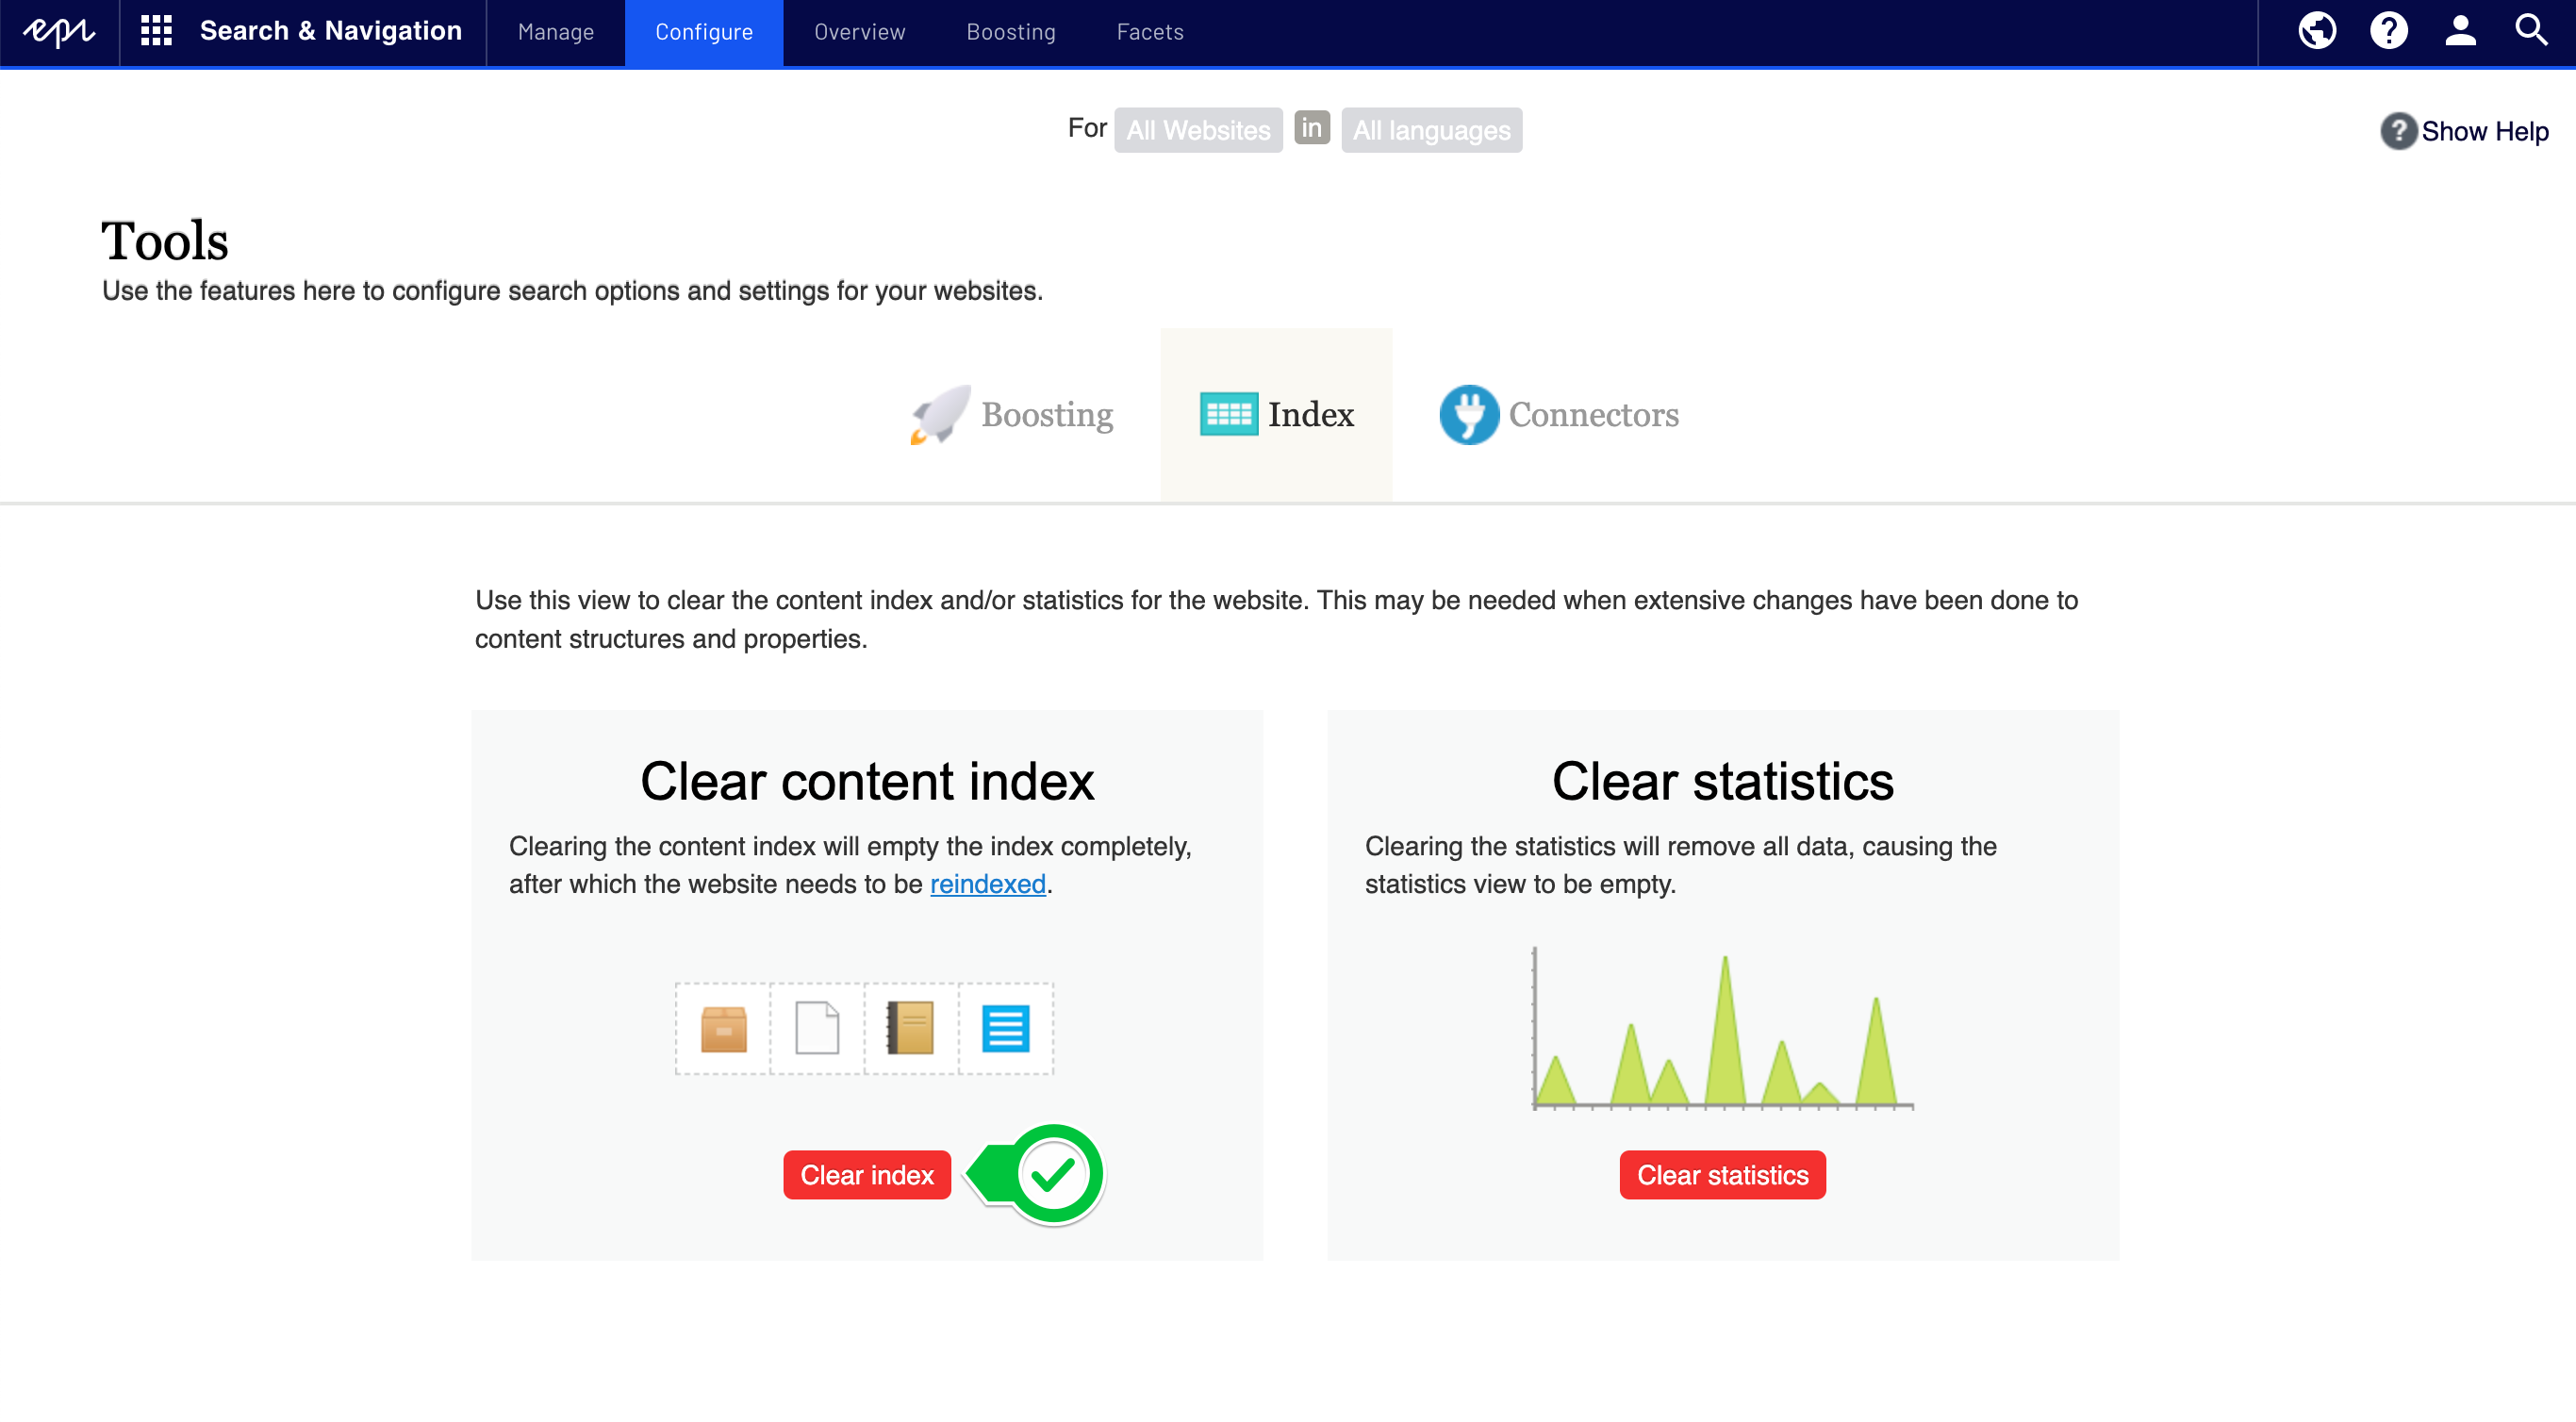Open the help question mark icon in the top bar
2576x1422 pixels.
click(x=2388, y=31)
